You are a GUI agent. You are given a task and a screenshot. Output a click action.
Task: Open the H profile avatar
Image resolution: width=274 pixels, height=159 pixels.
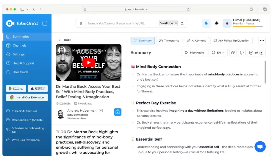[227, 23]
